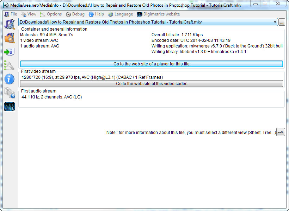This screenshot has width=289, height=211.
Task: Click the 'First video stream' group label
Action: [x=38, y=71]
